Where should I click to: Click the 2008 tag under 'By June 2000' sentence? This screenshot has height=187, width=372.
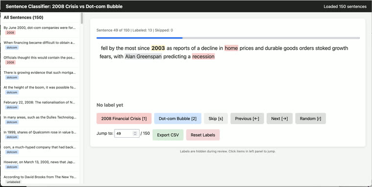(10, 33)
